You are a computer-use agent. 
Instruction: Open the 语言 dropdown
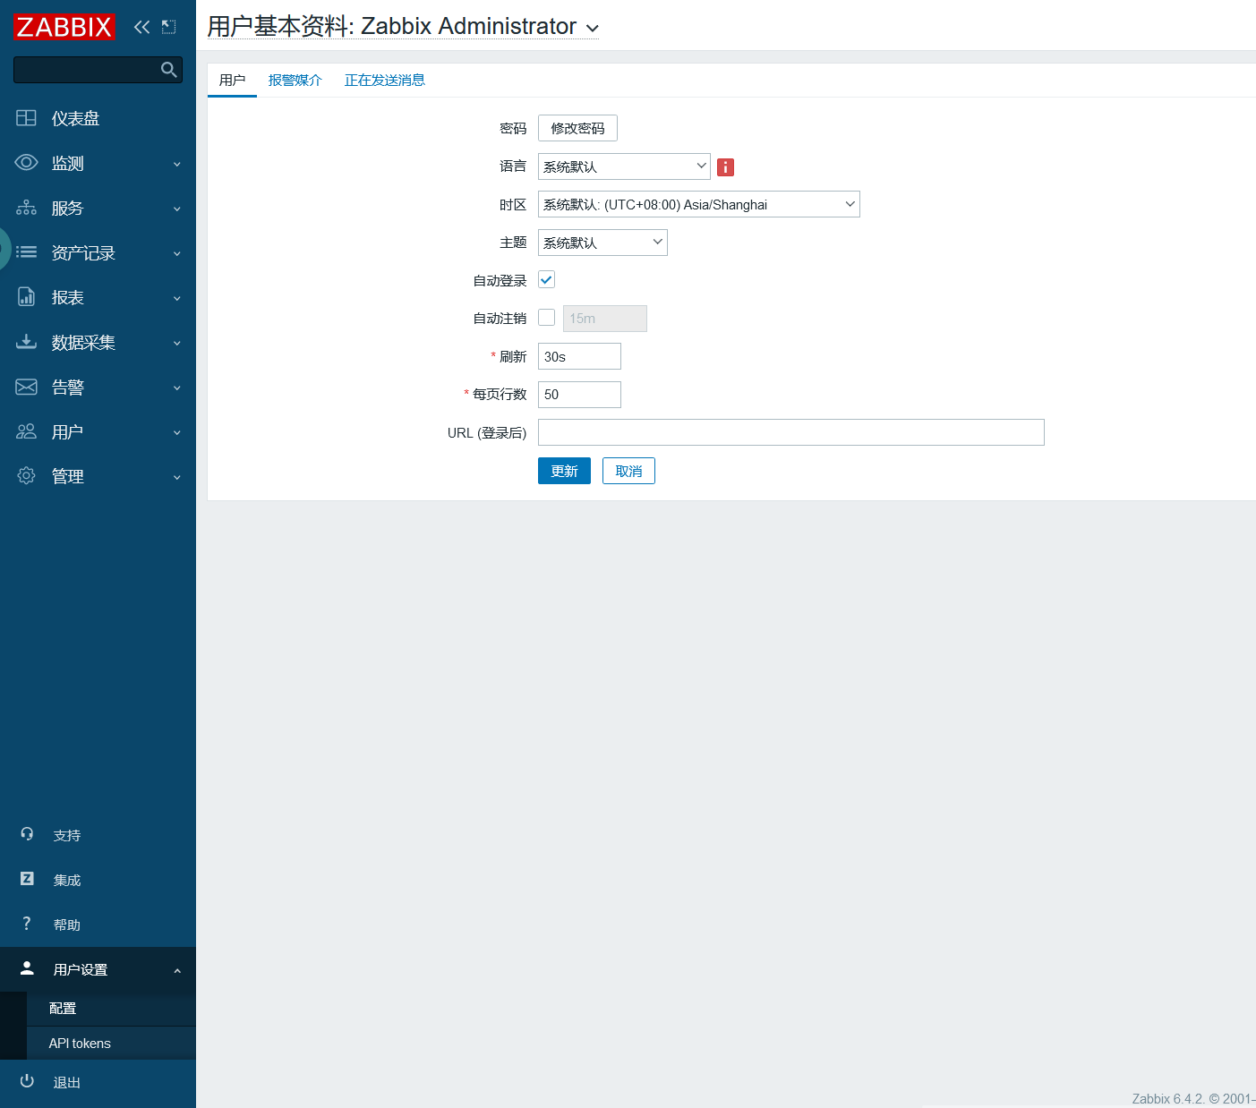click(x=623, y=166)
